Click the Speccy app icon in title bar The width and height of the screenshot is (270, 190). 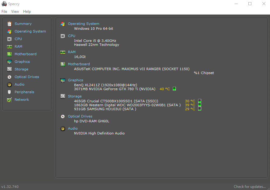pyautogui.click(x=4, y=4)
